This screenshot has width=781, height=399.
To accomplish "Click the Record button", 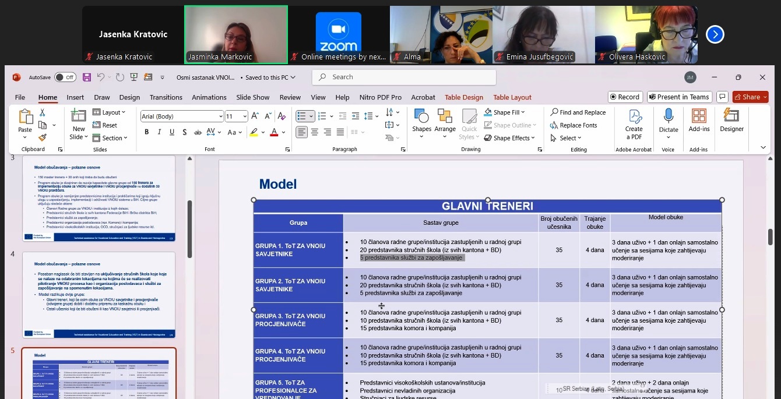I will pos(624,97).
